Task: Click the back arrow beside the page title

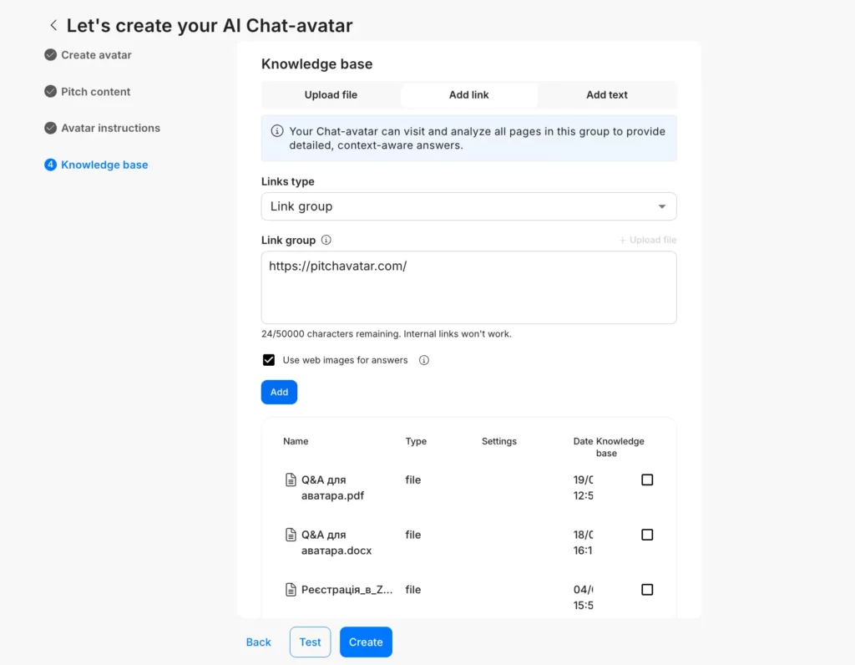Action: (x=53, y=26)
